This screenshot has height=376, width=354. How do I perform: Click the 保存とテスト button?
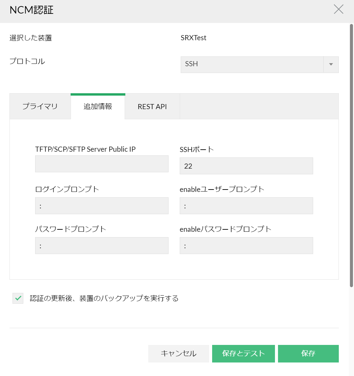click(x=244, y=354)
